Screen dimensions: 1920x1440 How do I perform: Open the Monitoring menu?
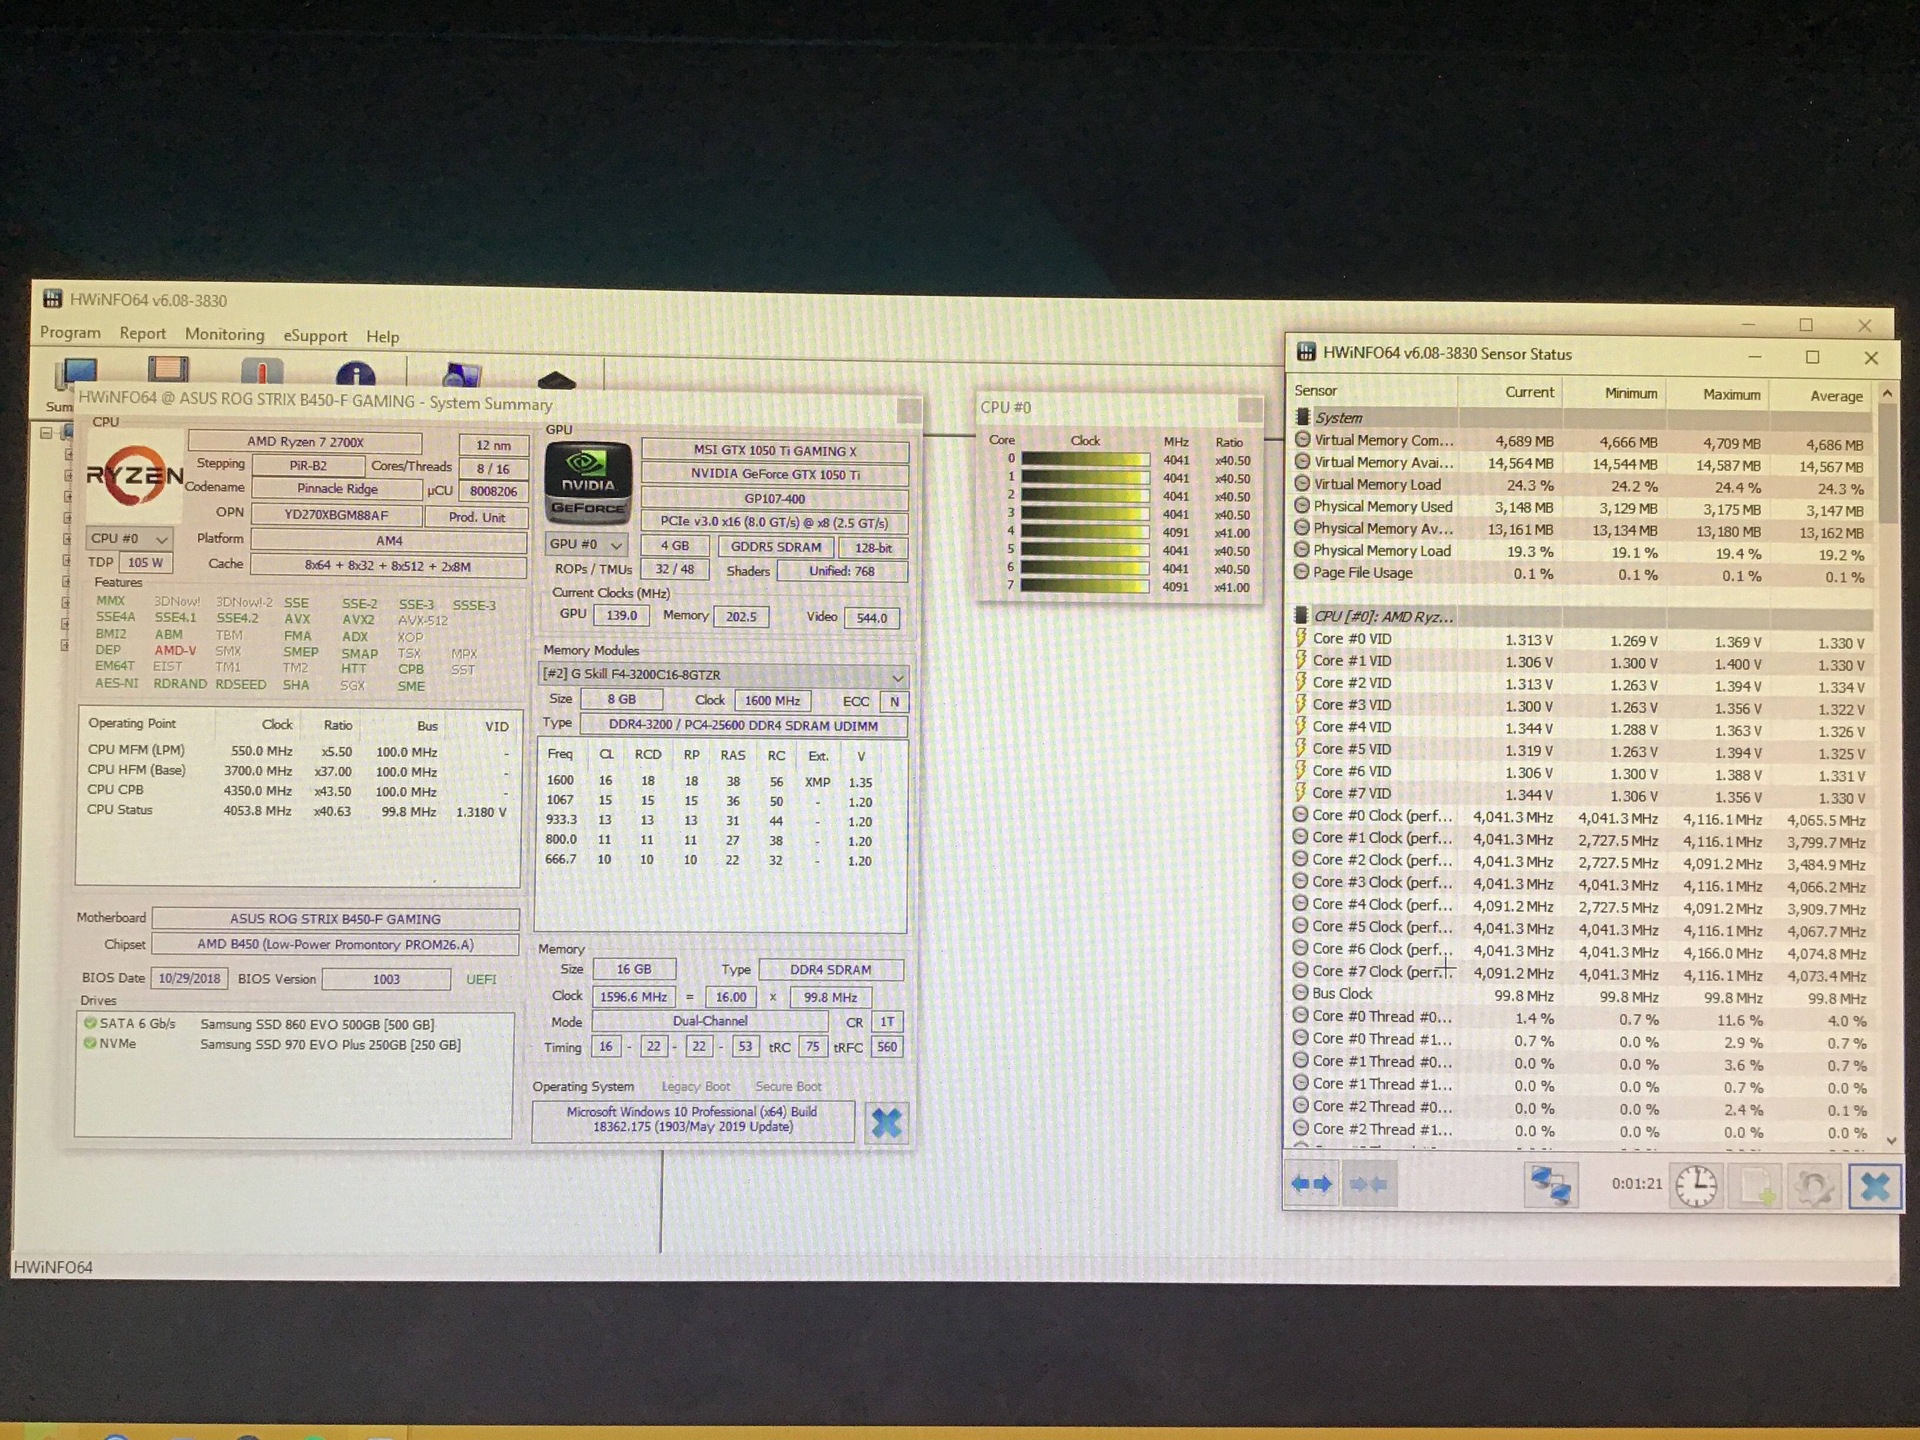(x=224, y=334)
